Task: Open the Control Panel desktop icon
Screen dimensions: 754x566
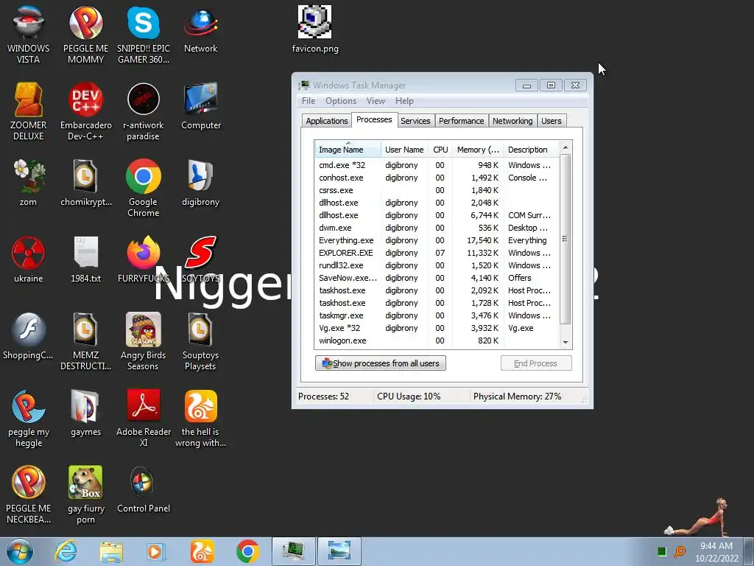Action: click(x=144, y=490)
